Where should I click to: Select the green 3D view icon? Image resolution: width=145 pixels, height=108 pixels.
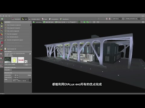coord(88,22)
